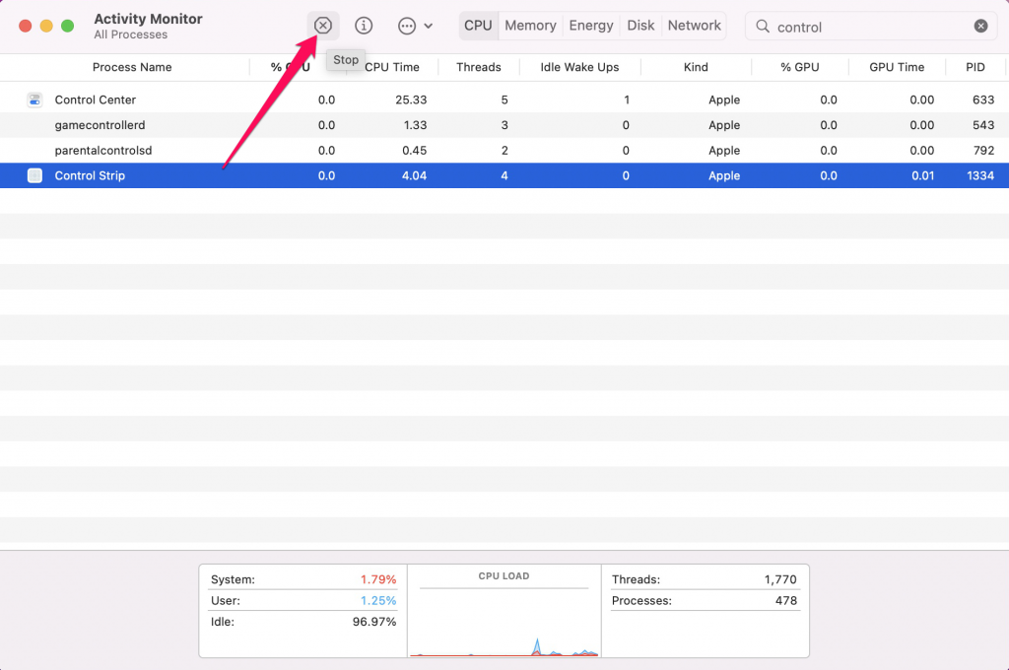Clear the search field with the X icon

(980, 26)
